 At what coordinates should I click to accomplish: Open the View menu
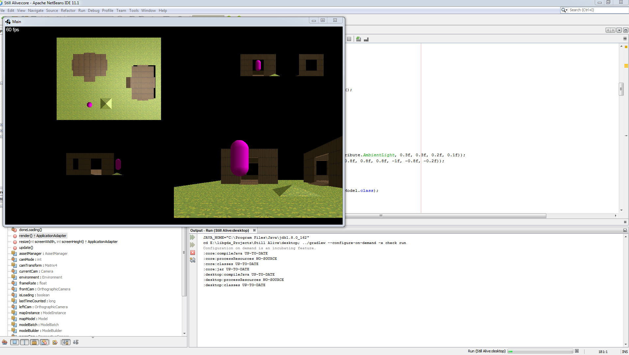point(21,11)
